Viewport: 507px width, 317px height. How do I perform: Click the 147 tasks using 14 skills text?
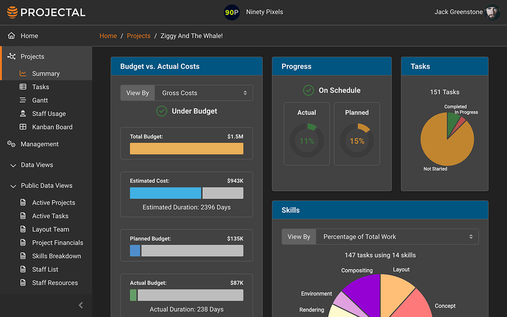(380, 255)
